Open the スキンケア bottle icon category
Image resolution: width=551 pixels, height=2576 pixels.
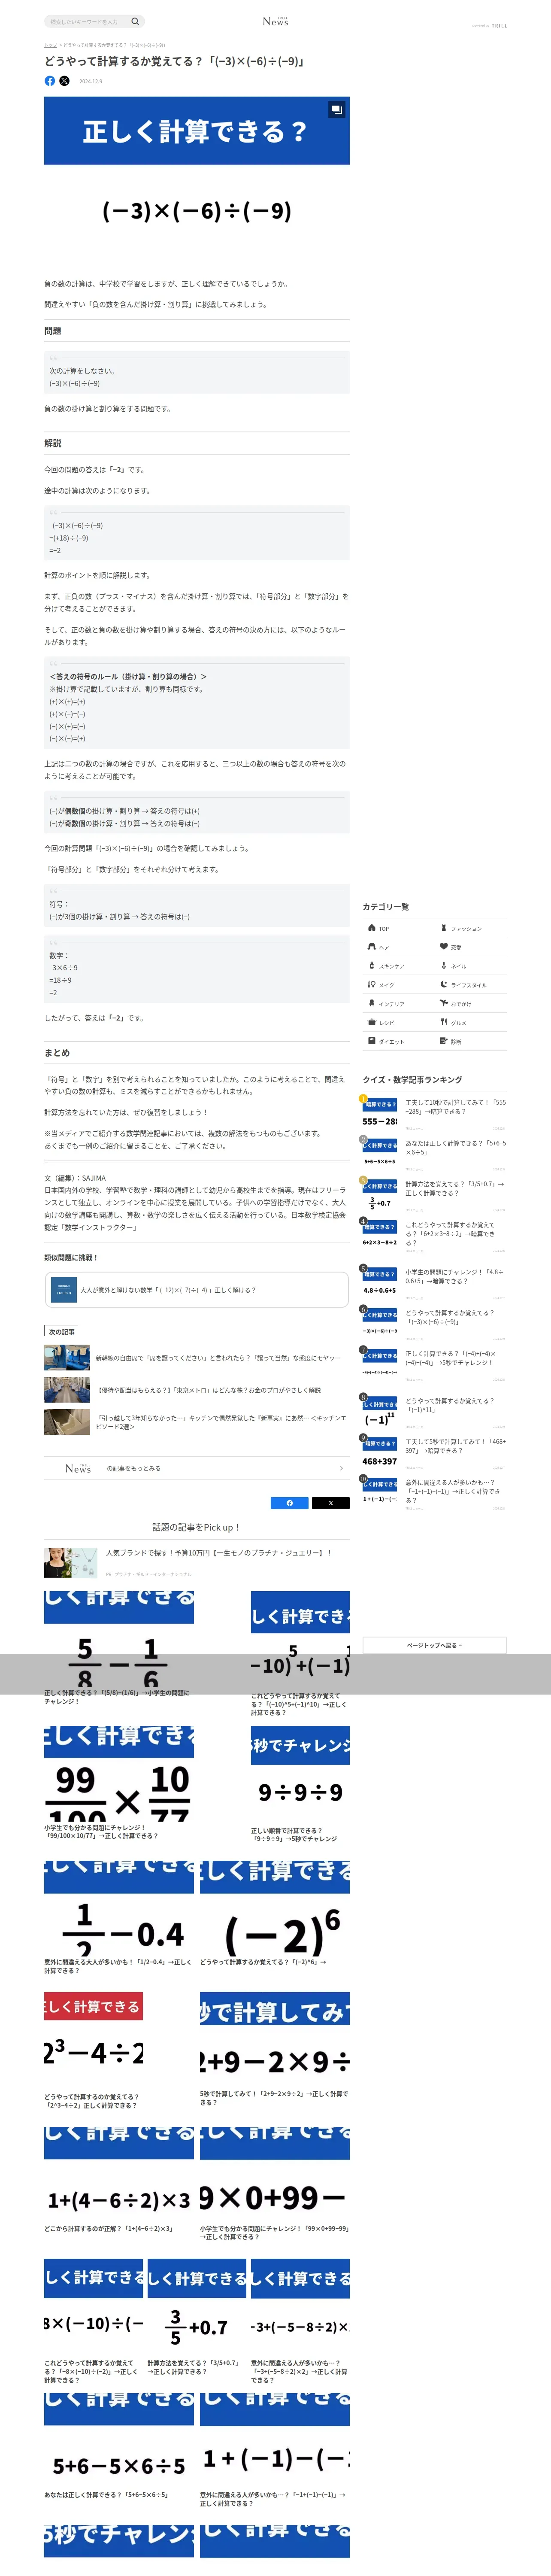coord(372,965)
